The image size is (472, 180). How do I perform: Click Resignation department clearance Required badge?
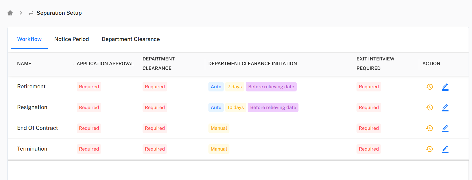pyautogui.click(x=155, y=107)
